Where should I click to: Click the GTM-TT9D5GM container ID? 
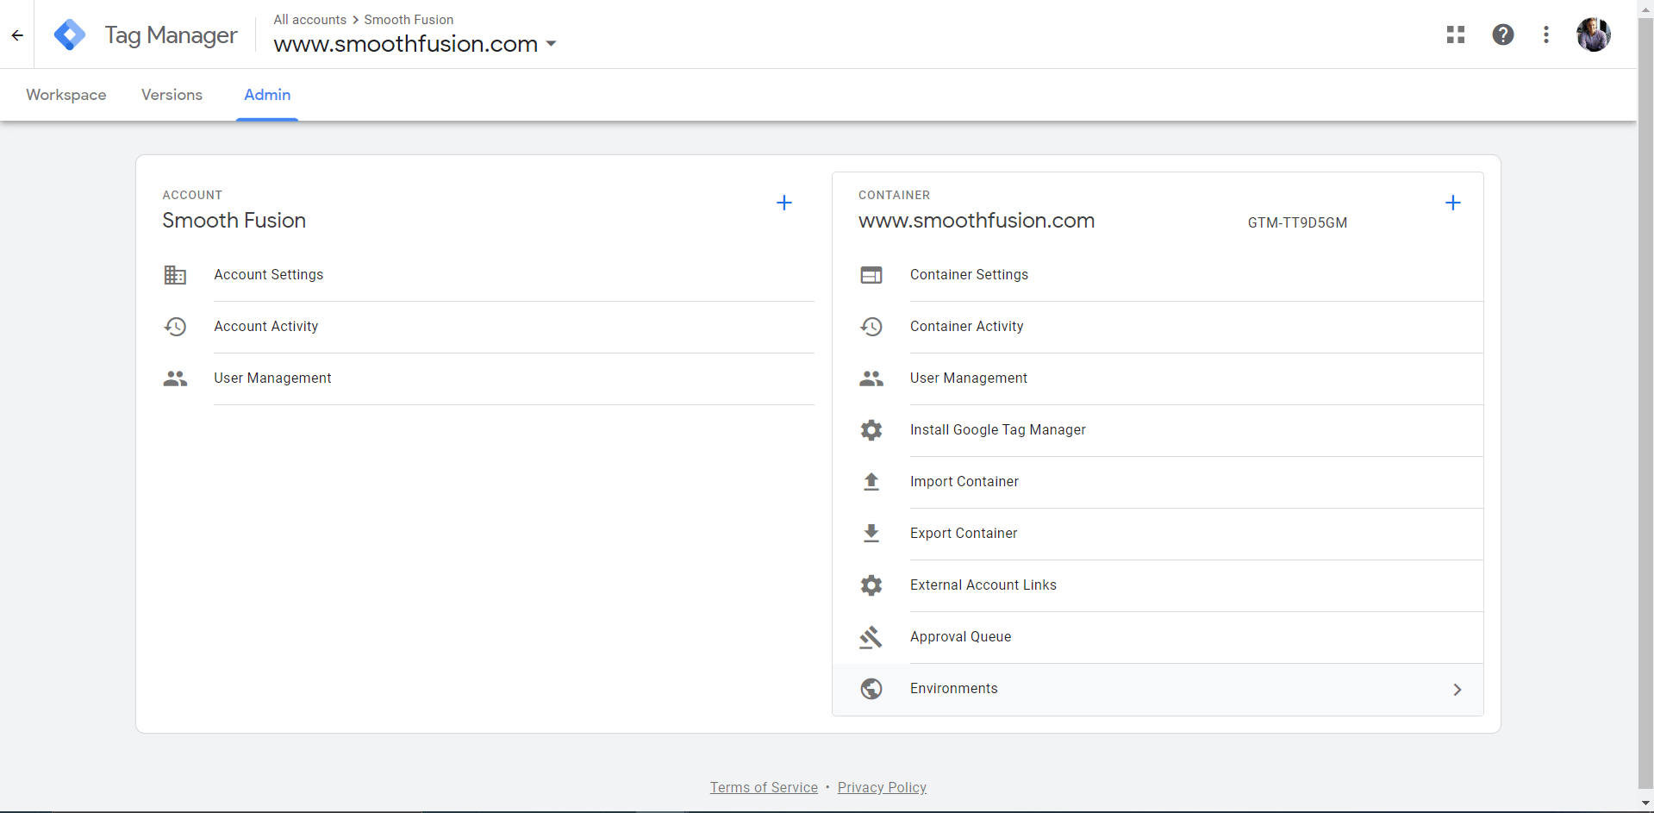pos(1297,222)
